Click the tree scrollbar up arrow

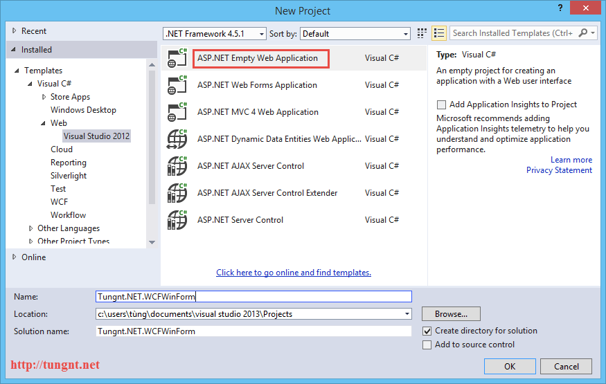pos(152,65)
